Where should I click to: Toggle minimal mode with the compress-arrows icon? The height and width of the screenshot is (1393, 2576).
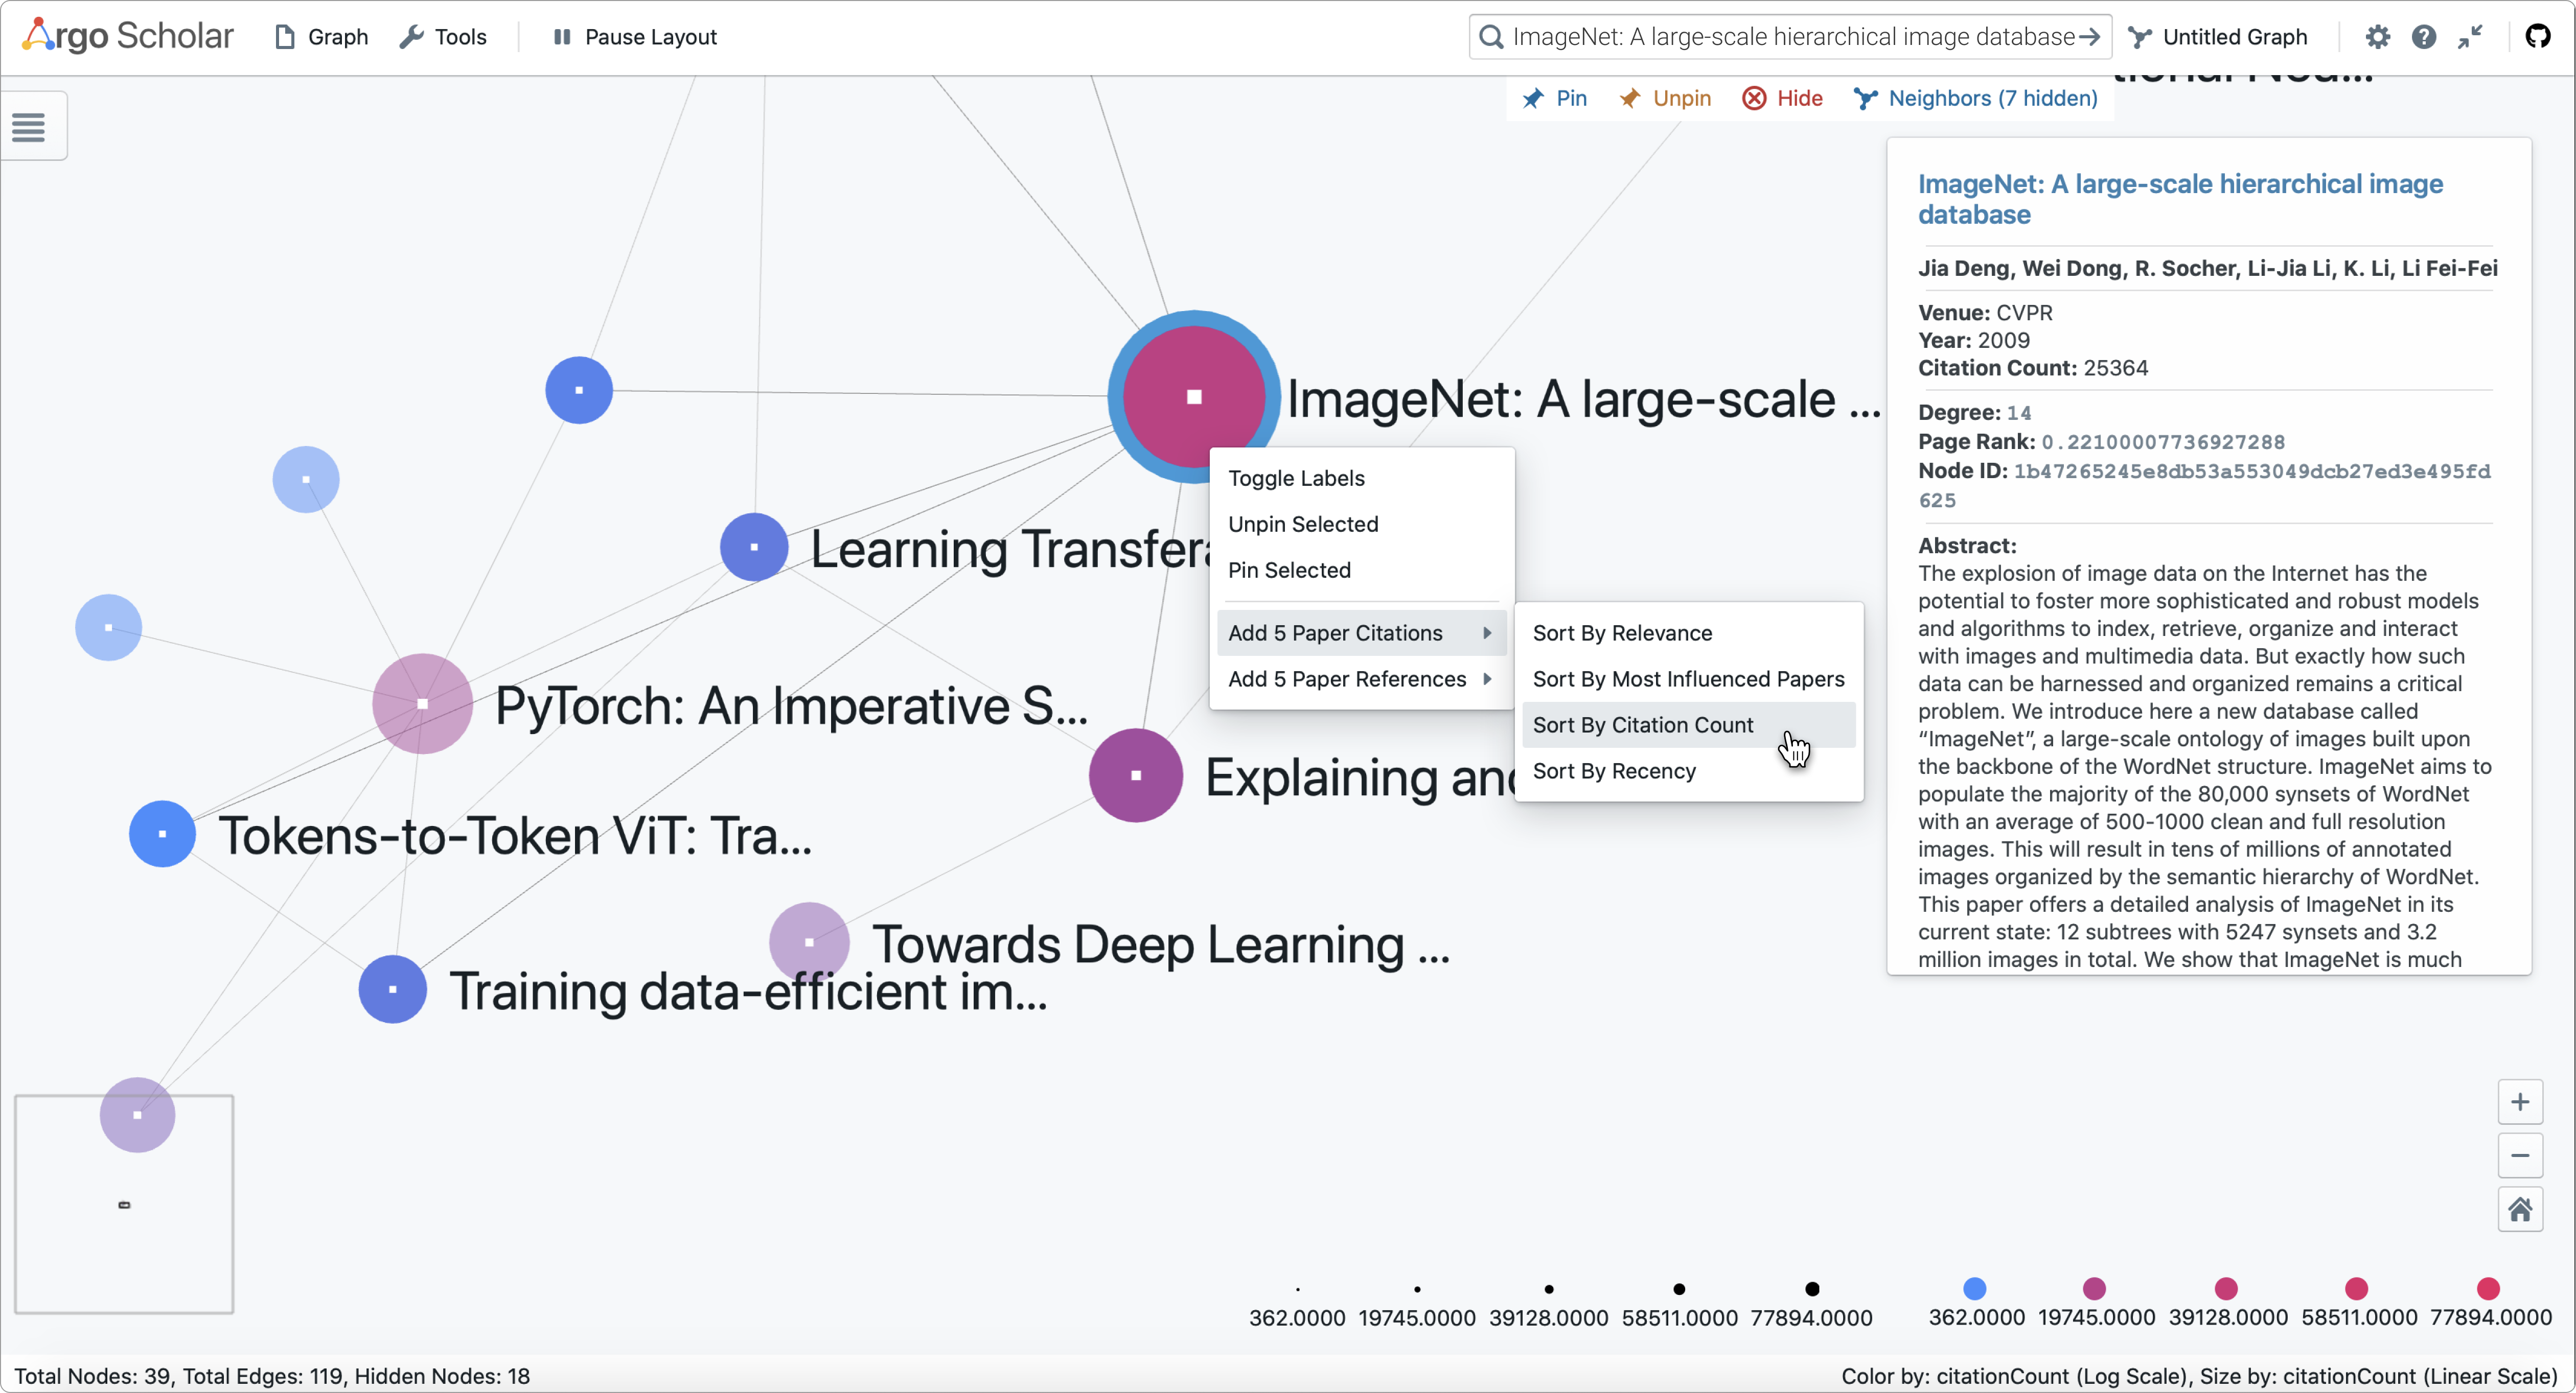point(2471,37)
